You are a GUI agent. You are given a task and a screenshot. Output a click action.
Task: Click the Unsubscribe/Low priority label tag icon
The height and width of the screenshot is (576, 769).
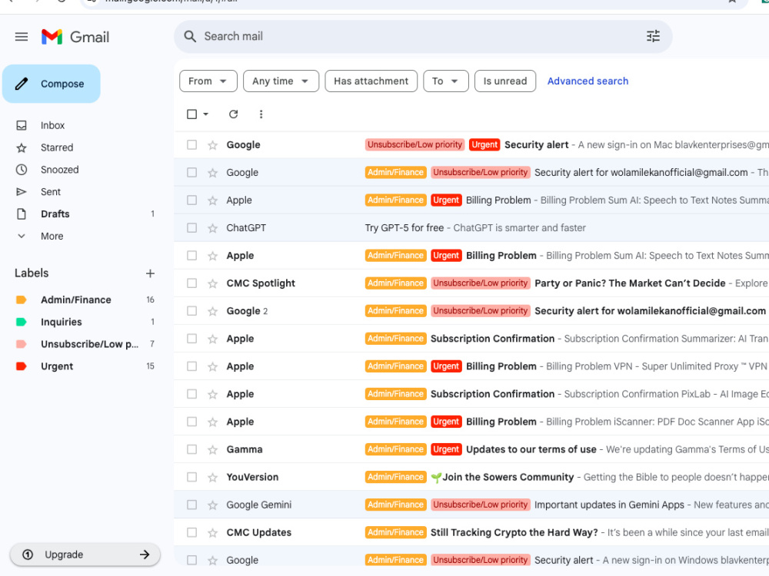pyautogui.click(x=21, y=344)
